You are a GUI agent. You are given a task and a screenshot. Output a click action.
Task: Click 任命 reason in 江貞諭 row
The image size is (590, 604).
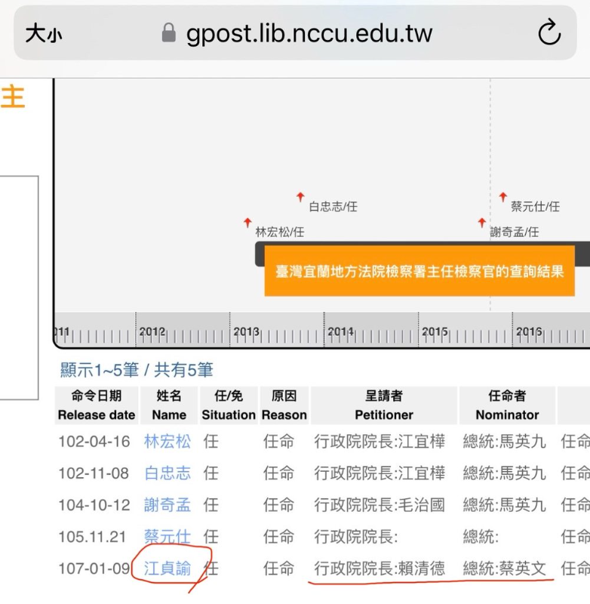pos(278,569)
